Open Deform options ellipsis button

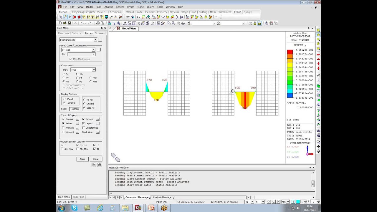98,119
